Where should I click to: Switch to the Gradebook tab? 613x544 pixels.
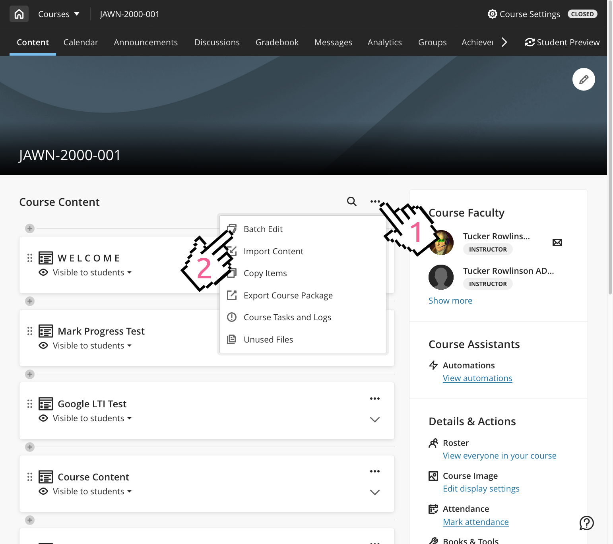pyautogui.click(x=277, y=42)
